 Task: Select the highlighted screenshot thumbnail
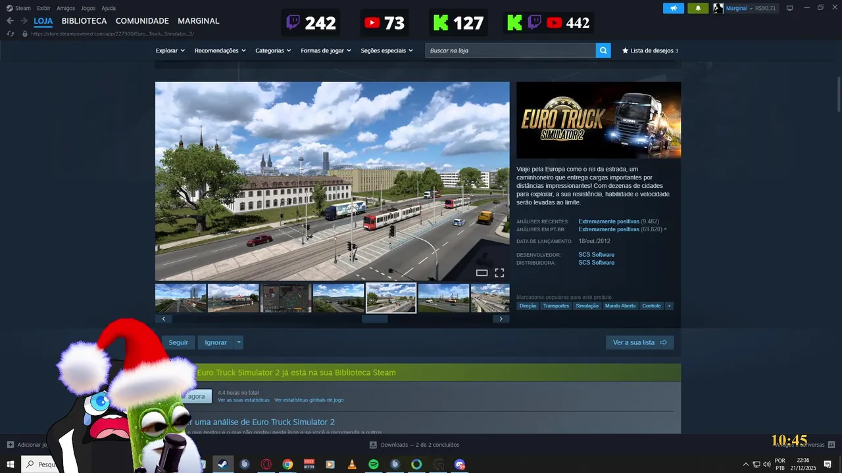391,298
